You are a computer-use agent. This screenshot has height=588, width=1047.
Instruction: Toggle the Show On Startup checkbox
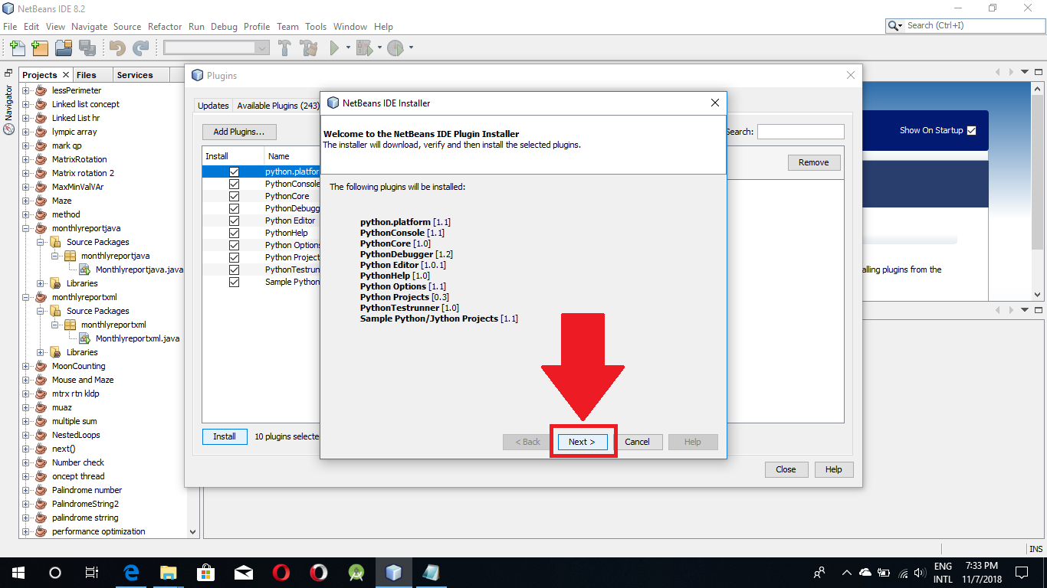(x=971, y=130)
